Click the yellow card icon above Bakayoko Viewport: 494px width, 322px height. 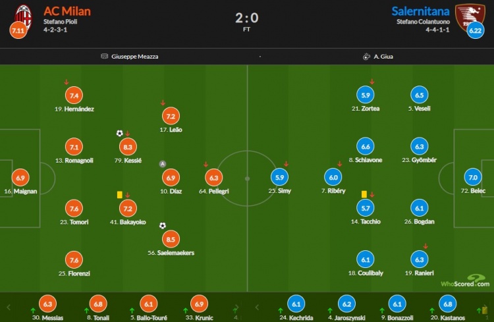point(120,195)
